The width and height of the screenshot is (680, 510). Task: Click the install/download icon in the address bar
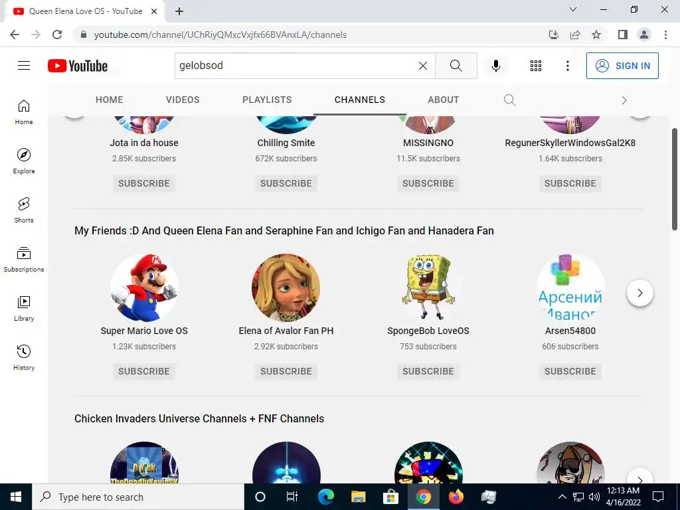pyautogui.click(x=554, y=35)
